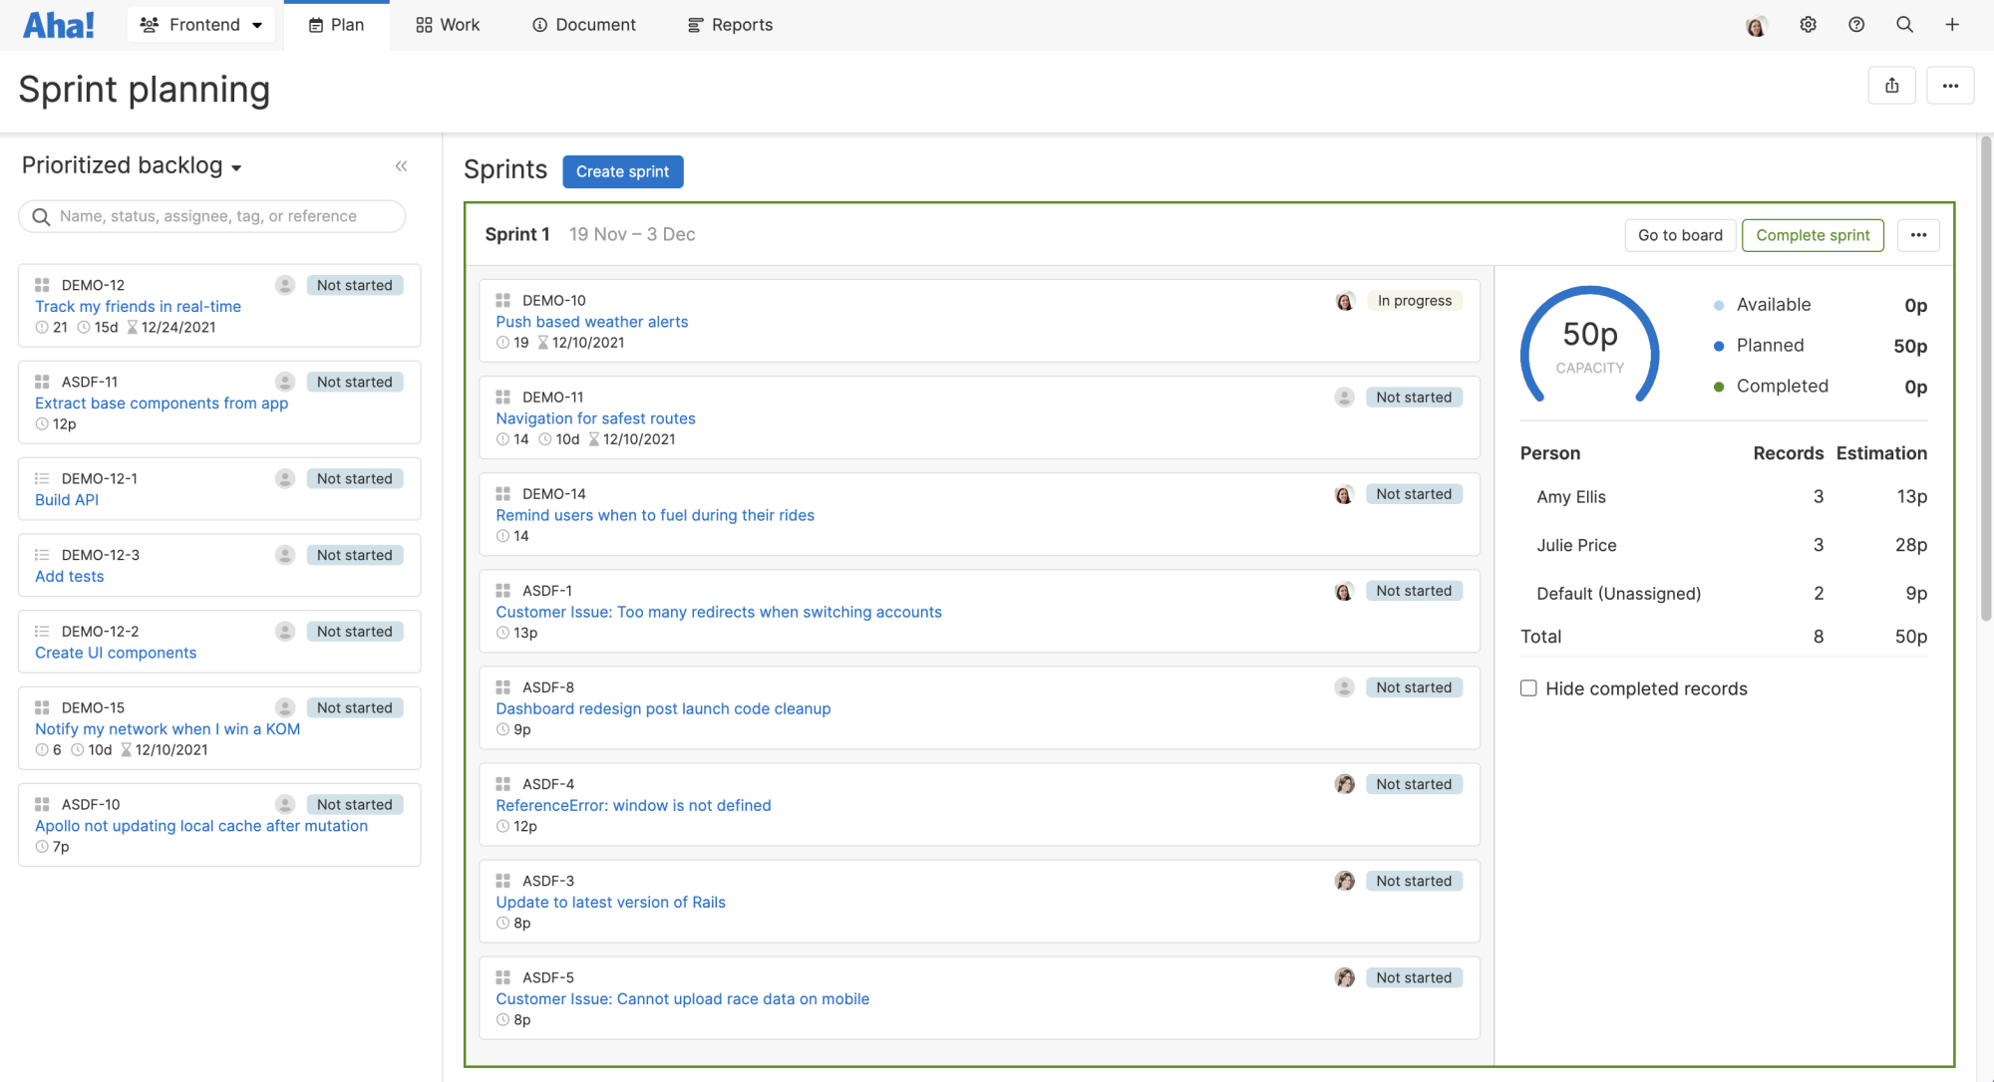Viewport: 1994px width, 1082px height.
Task: Toggle Hide completed records checkbox
Action: click(1528, 688)
